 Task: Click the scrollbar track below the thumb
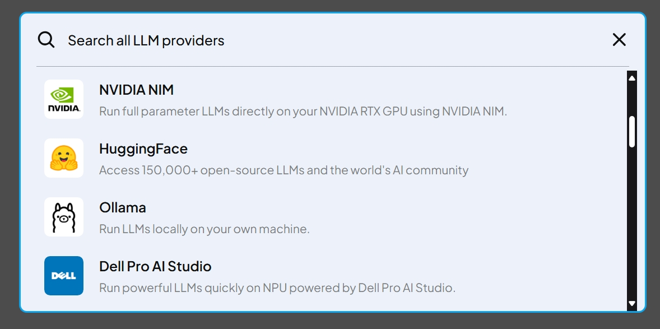(632, 224)
